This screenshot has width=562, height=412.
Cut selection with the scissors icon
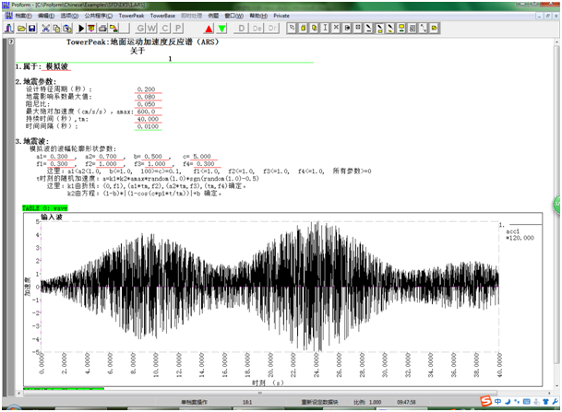click(x=46, y=29)
